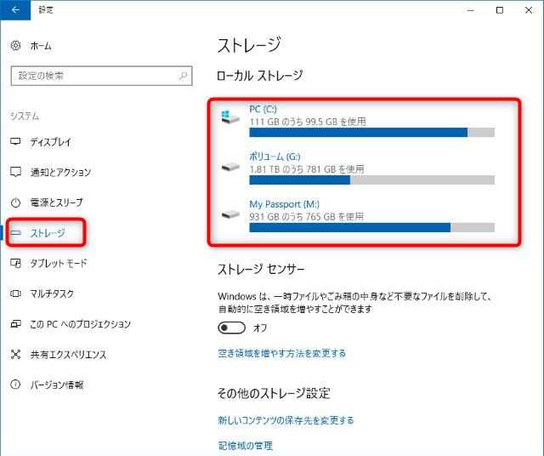Open 記憶域の管理 link
This screenshot has height=456, width=544.
coord(246,446)
